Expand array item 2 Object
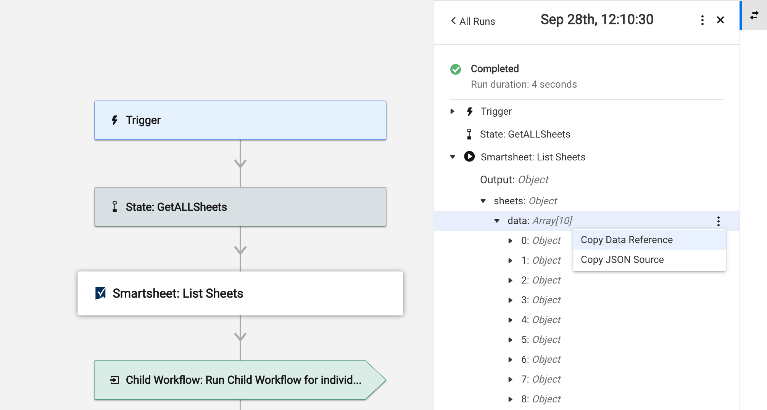This screenshot has width=767, height=410. click(511, 280)
